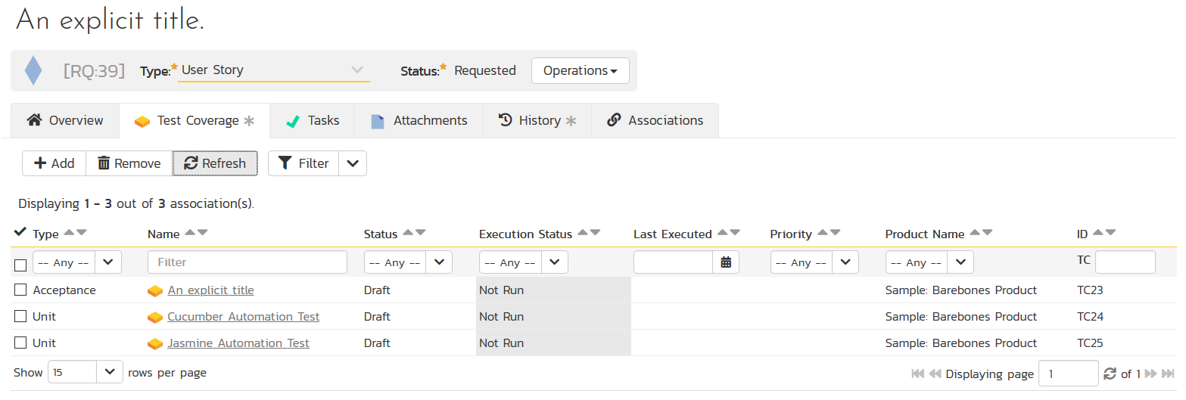Go to first page using pagination icon
Image resolution: width=1186 pixels, height=400 pixels.
click(918, 374)
